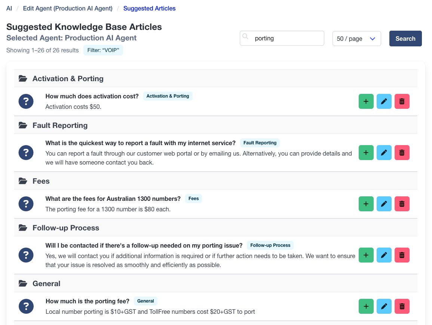The width and height of the screenshot is (432, 325).
Task: Click the trash icon on the follow-up porting article
Action: (402, 255)
